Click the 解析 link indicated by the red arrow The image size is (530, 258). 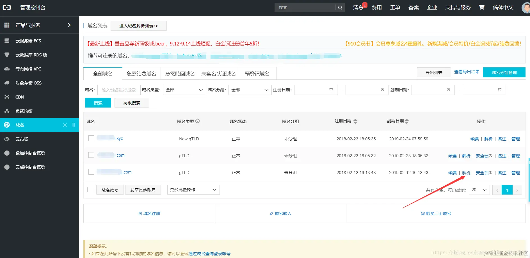coord(466,173)
